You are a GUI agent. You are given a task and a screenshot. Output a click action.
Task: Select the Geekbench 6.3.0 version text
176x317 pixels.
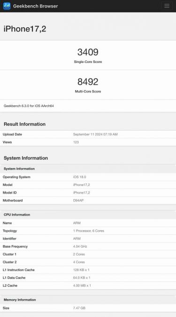[x=29, y=106]
